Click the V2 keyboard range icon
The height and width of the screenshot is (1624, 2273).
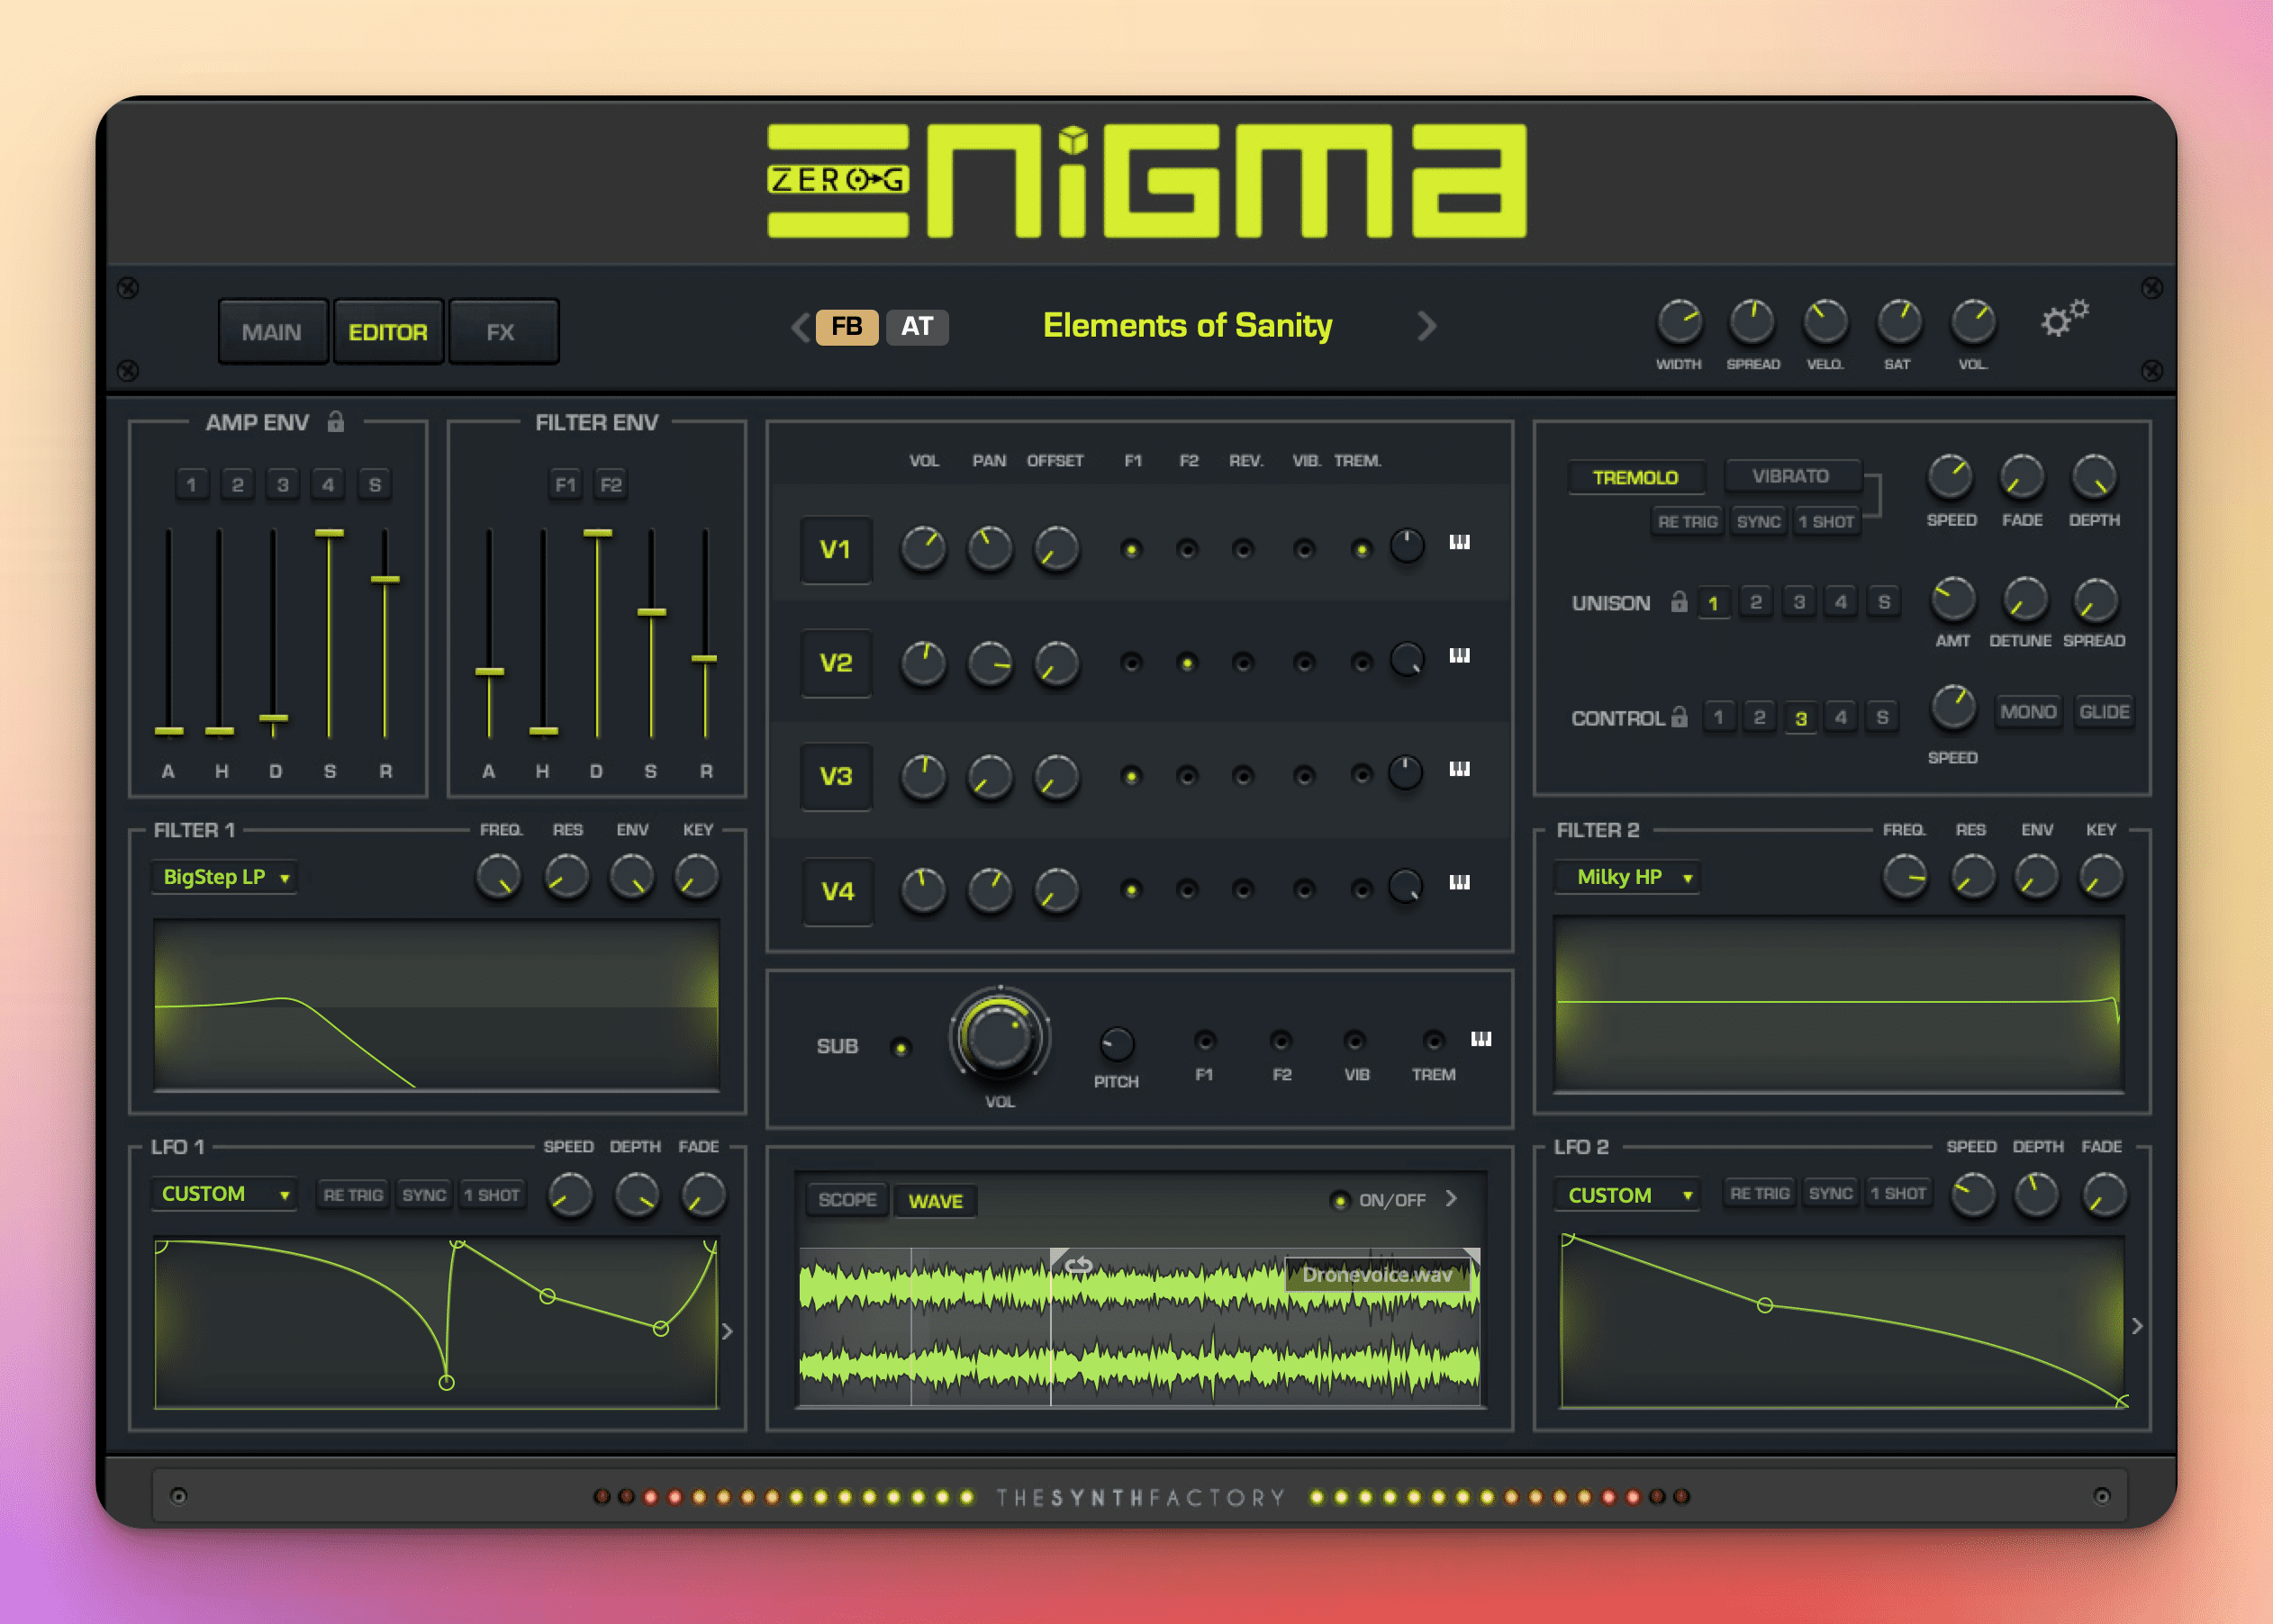(1460, 656)
